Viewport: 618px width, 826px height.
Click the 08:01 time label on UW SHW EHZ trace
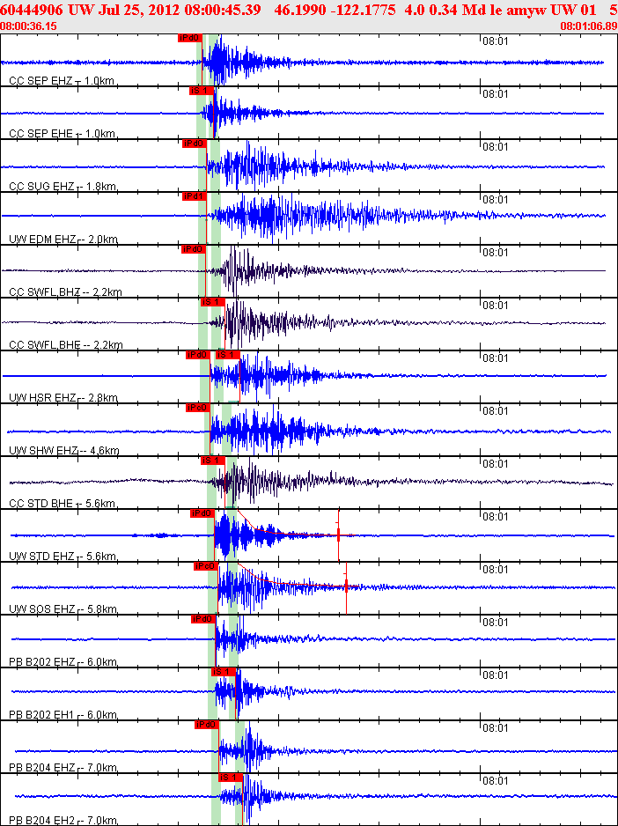pyautogui.click(x=496, y=411)
